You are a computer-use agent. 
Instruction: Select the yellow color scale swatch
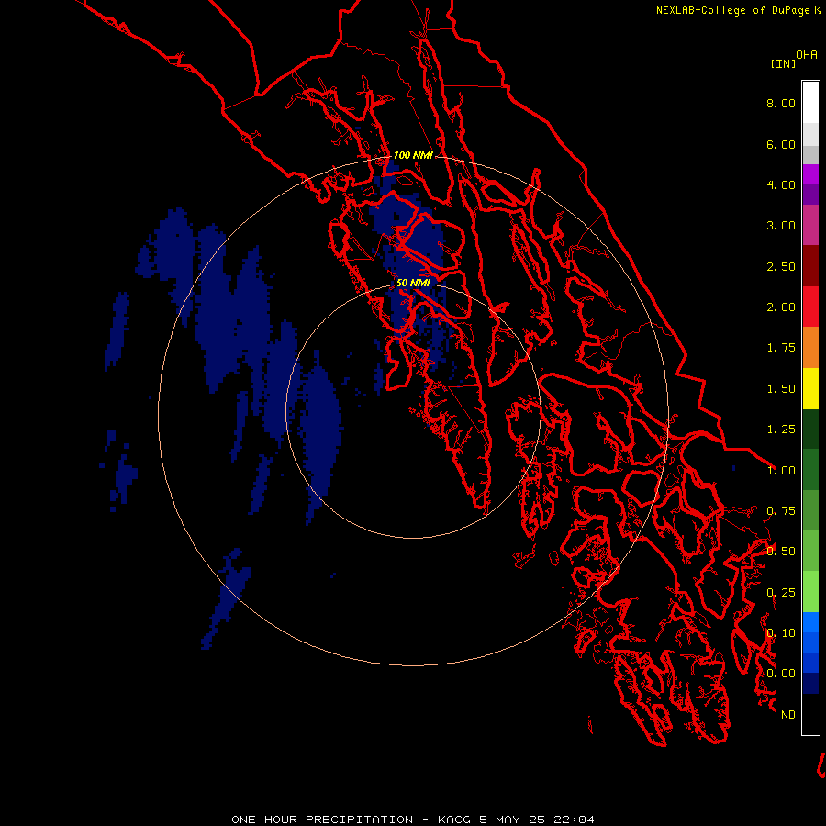tap(810, 388)
